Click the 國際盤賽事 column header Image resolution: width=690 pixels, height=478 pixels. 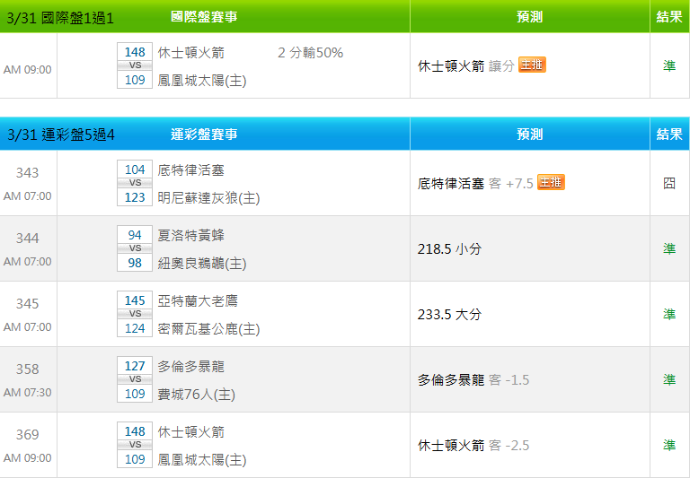click(x=204, y=17)
